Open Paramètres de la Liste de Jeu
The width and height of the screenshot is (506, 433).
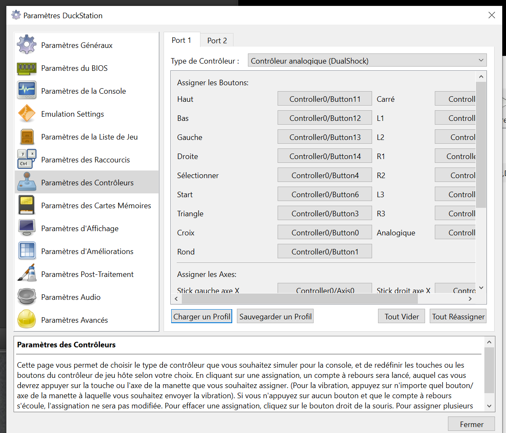(86, 137)
